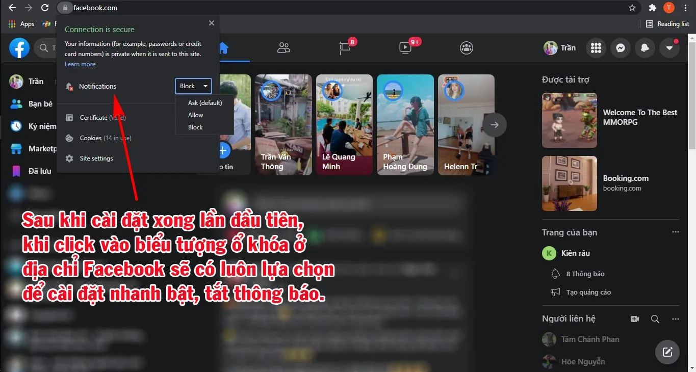
Task: Open the notifications bell
Action: pos(645,47)
